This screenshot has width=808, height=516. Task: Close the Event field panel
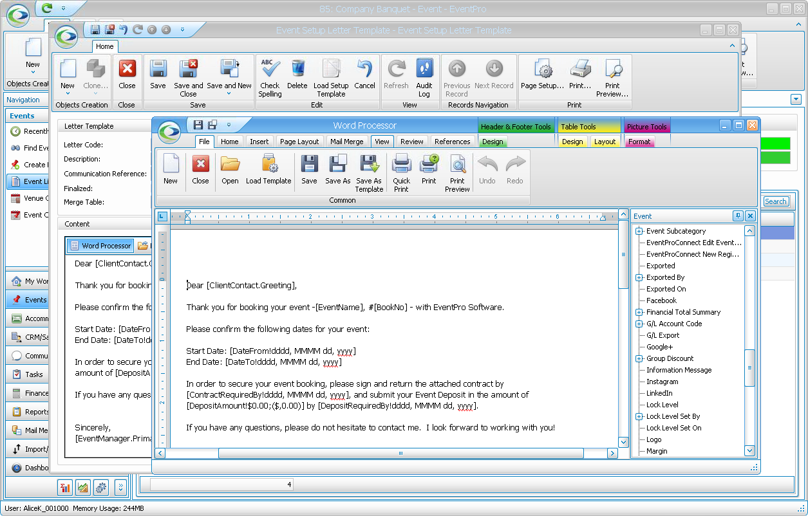tap(750, 216)
